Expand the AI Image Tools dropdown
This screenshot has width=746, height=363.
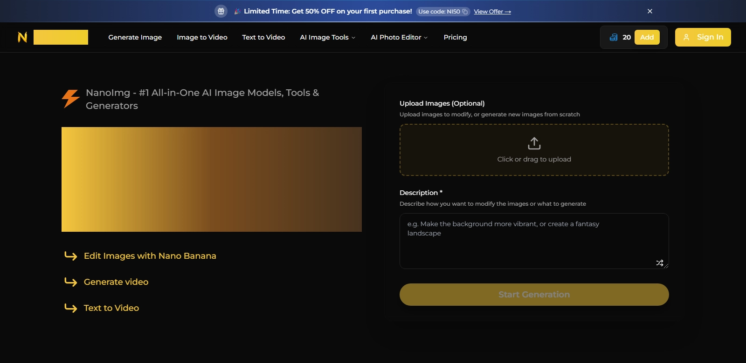tap(327, 37)
